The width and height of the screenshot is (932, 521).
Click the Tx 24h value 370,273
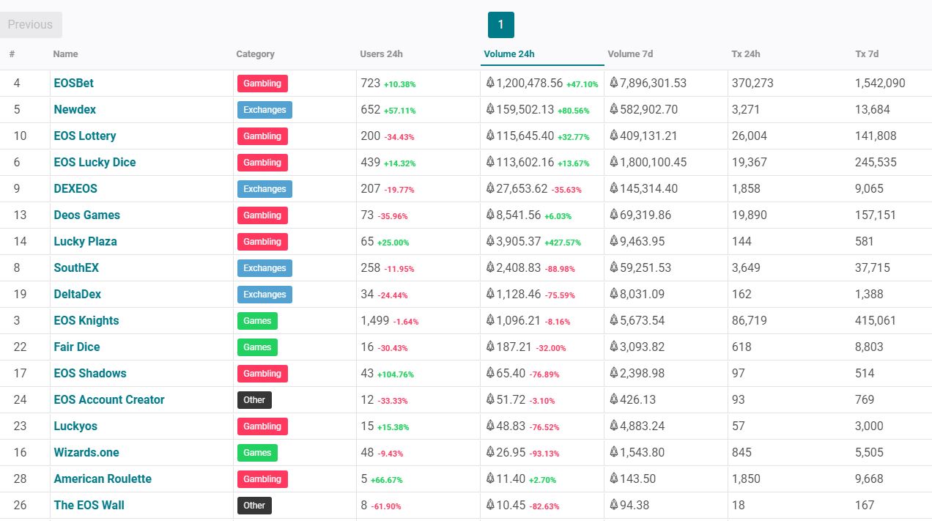point(752,84)
